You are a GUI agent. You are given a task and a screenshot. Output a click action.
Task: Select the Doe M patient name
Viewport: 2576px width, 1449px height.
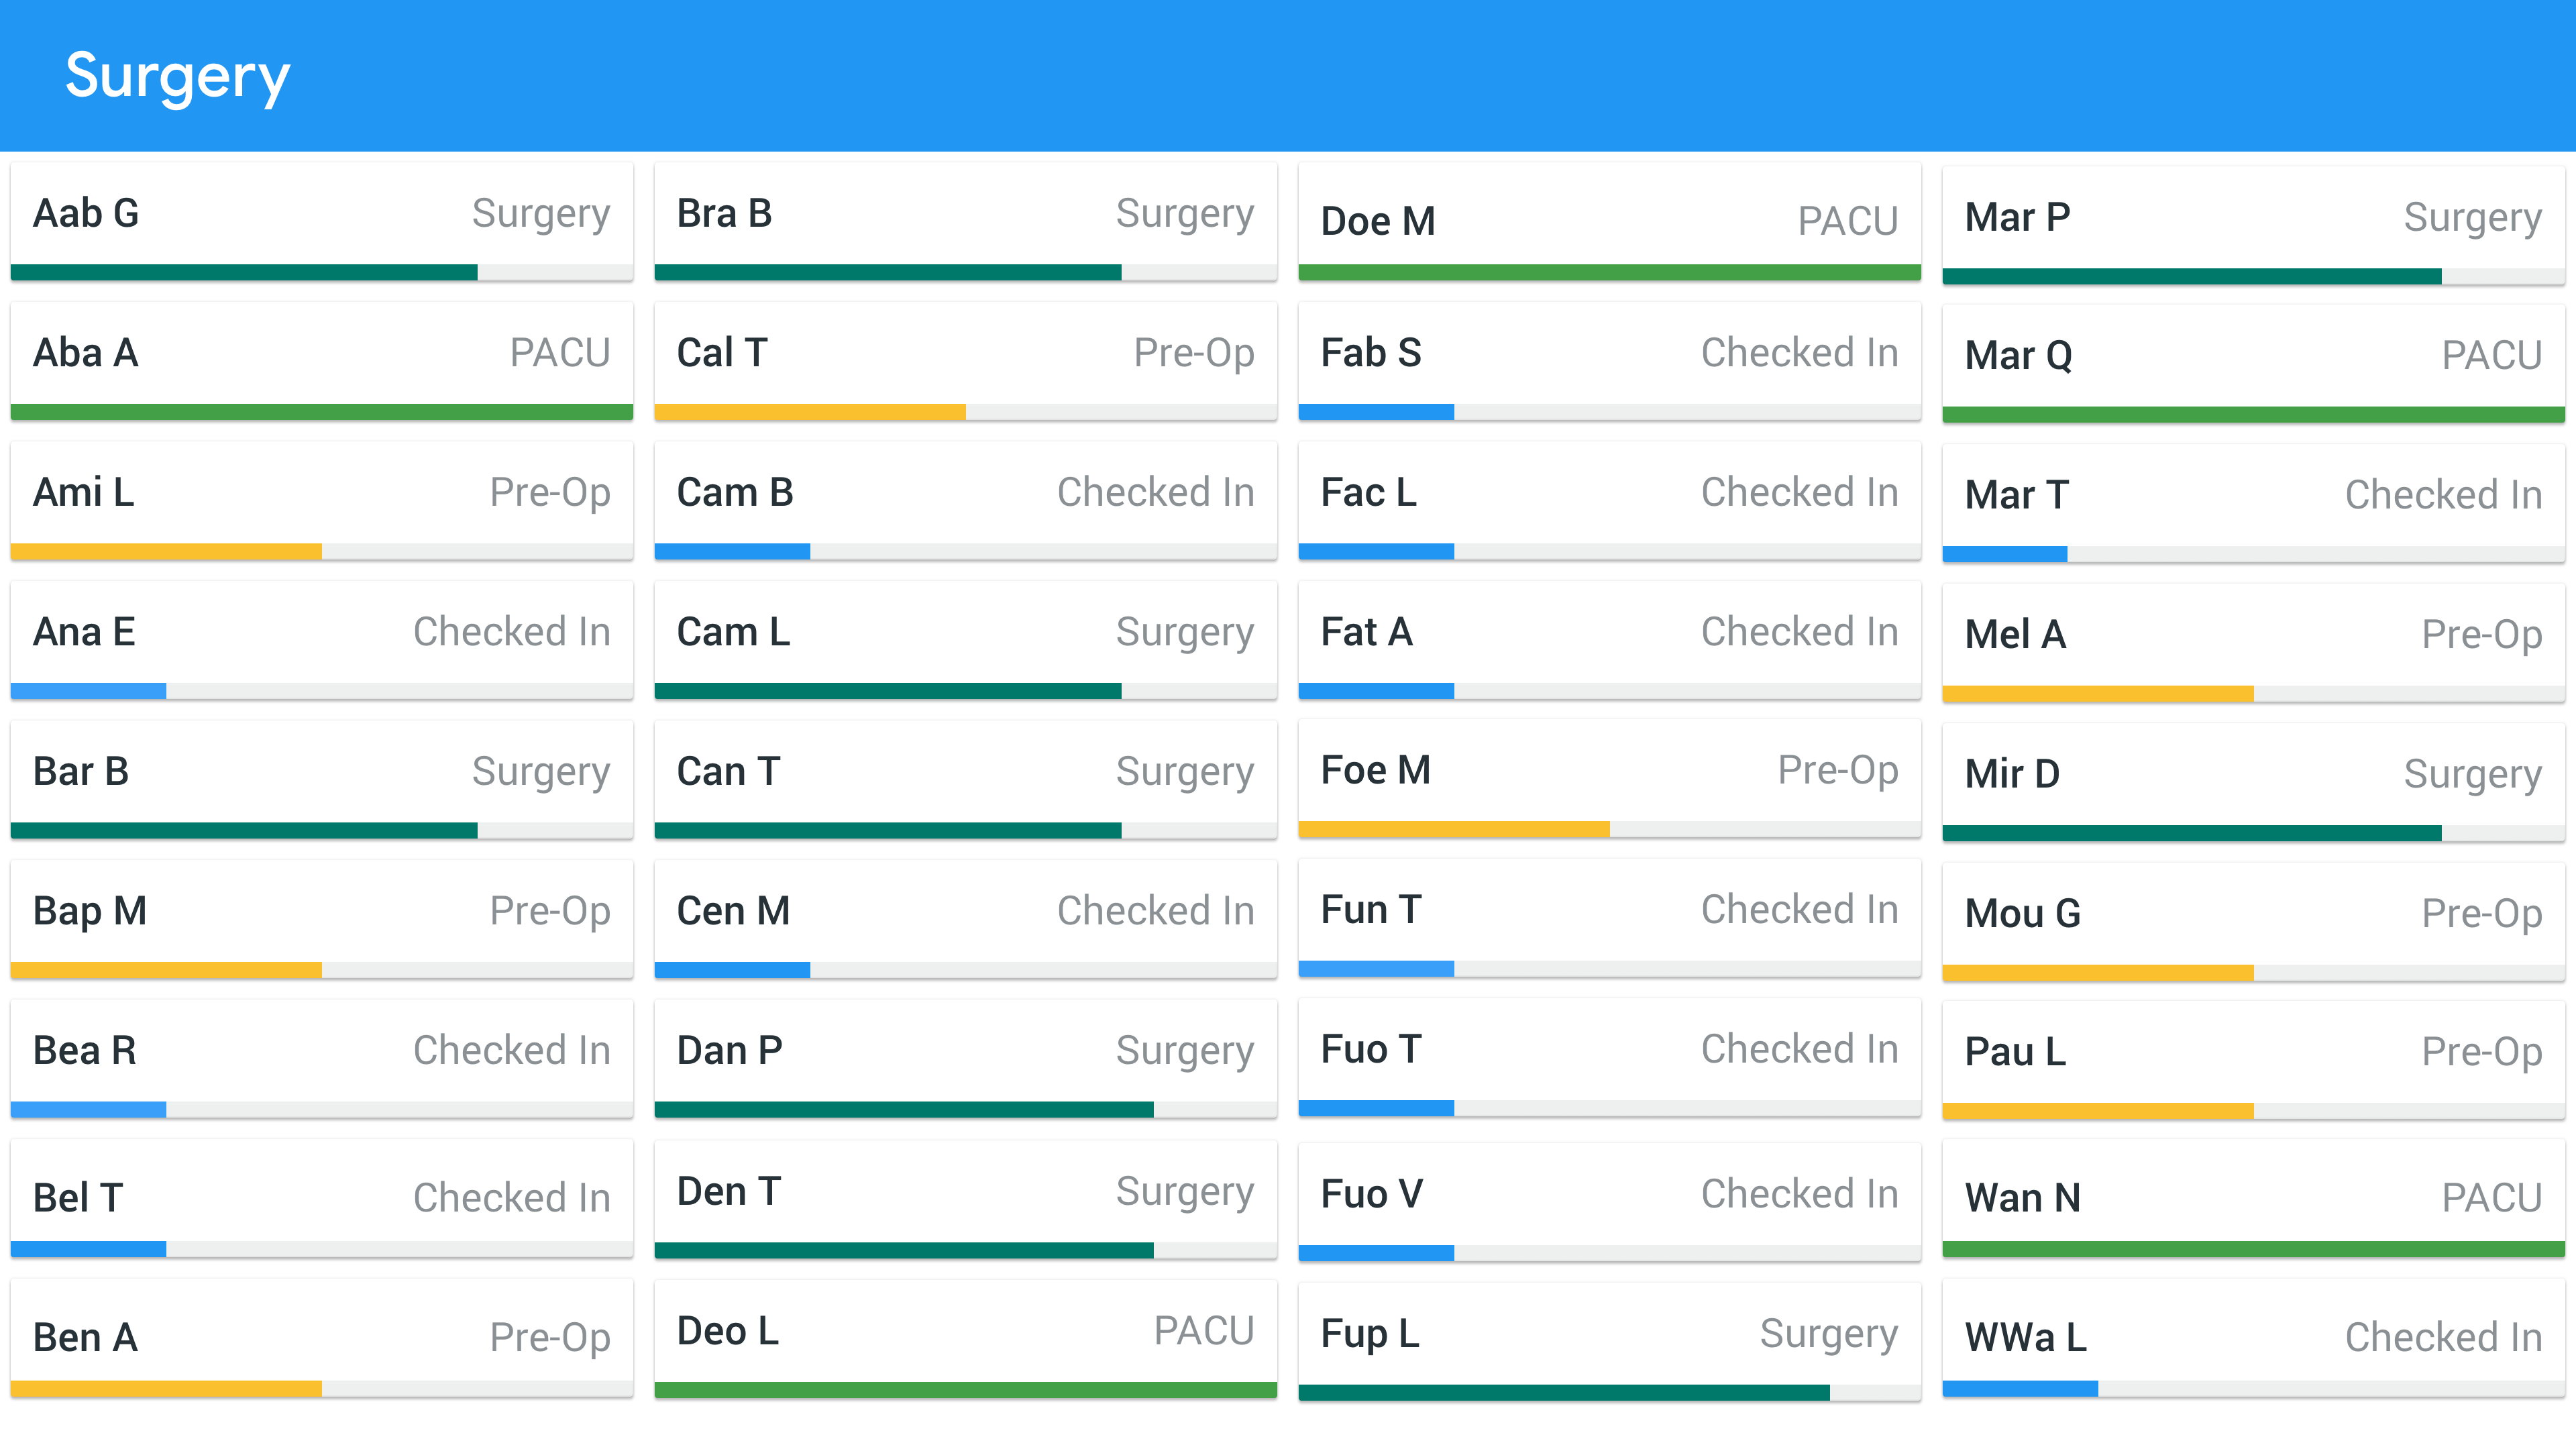point(1377,221)
